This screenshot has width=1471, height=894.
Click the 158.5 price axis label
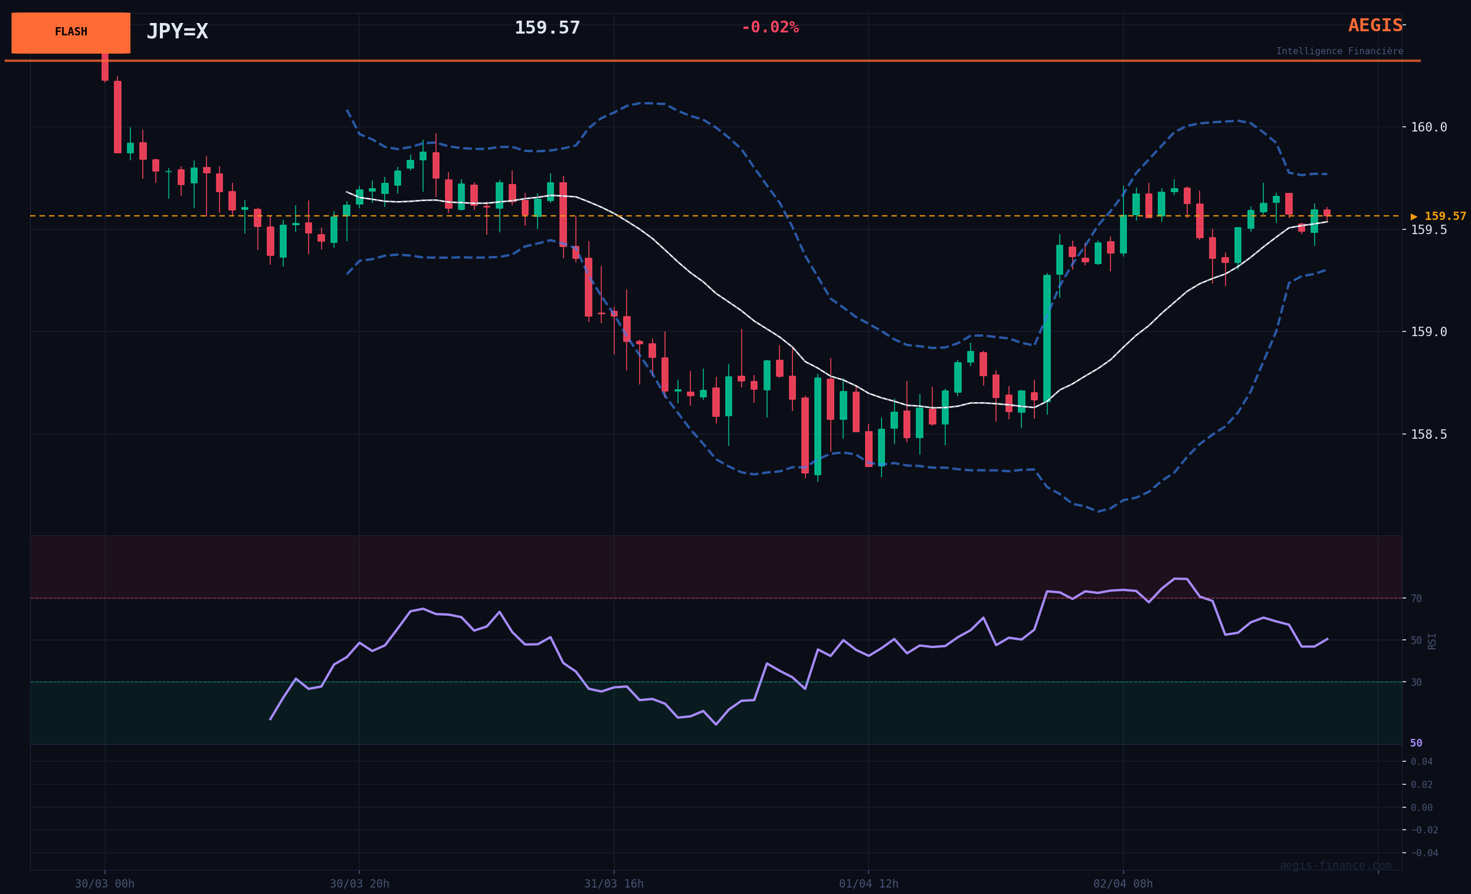(x=1428, y=435)
